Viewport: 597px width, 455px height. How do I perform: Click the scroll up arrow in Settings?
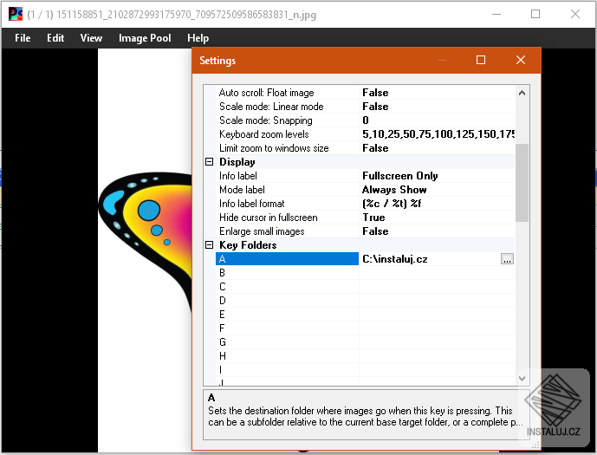coord(522,93)
